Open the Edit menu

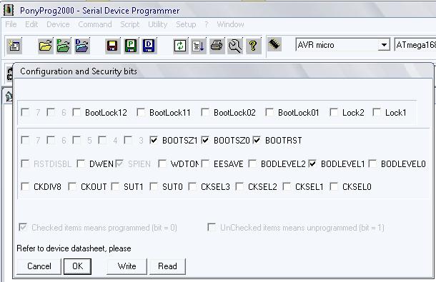31,24
